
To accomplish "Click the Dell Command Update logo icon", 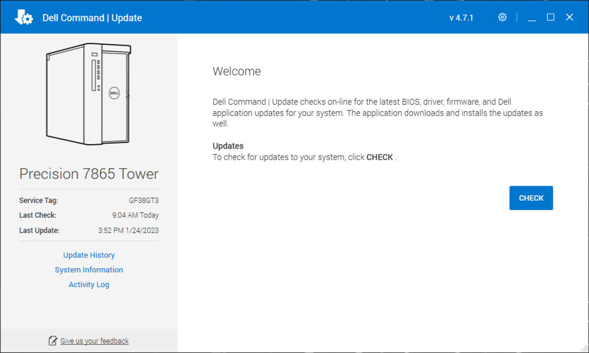I will point(24,17).
